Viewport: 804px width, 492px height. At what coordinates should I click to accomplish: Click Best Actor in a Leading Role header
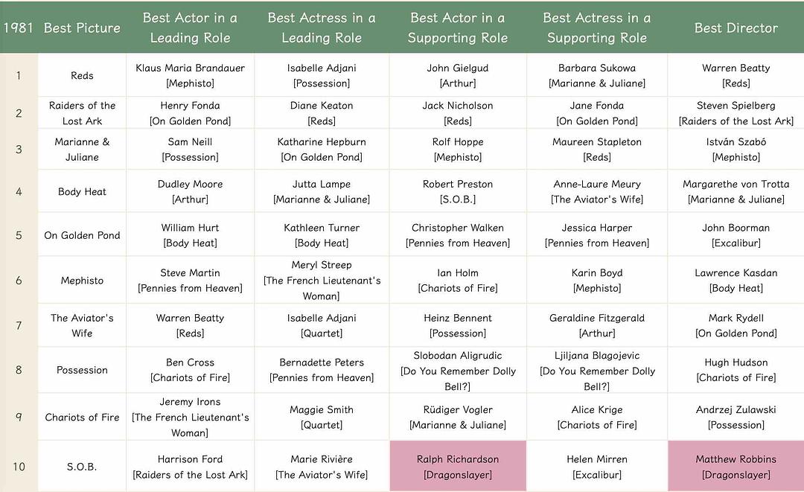click(190, 28)
